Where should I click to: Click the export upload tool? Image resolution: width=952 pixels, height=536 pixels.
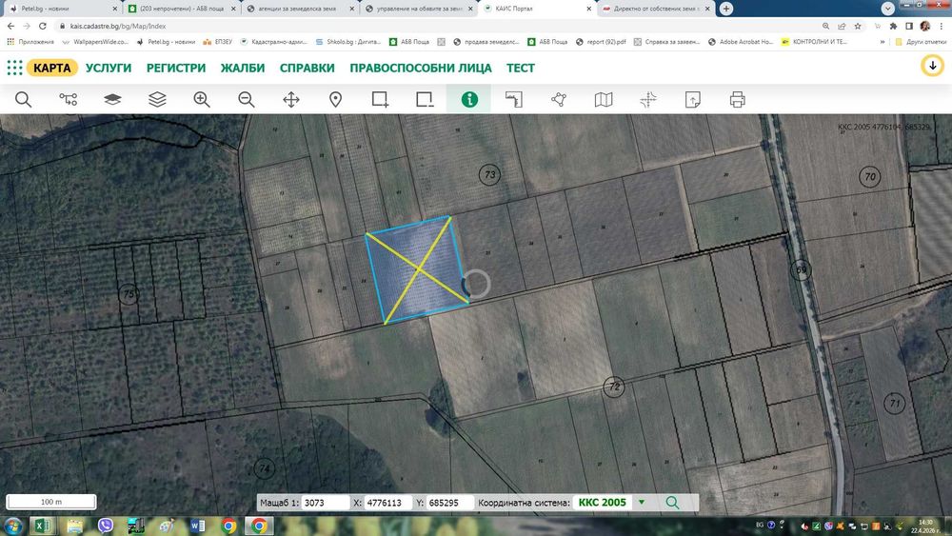point(693,100)
